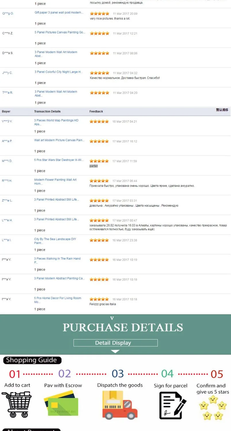Open 3 Pieces World Map Paintings link
Image resolution: width=231 pixels, height=431 pixels.
click(x=56, y=122)
